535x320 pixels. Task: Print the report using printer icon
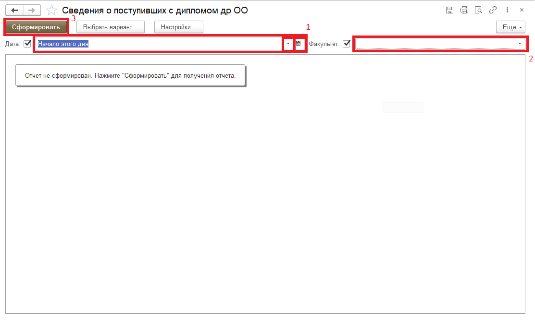[x=464, y=10]
